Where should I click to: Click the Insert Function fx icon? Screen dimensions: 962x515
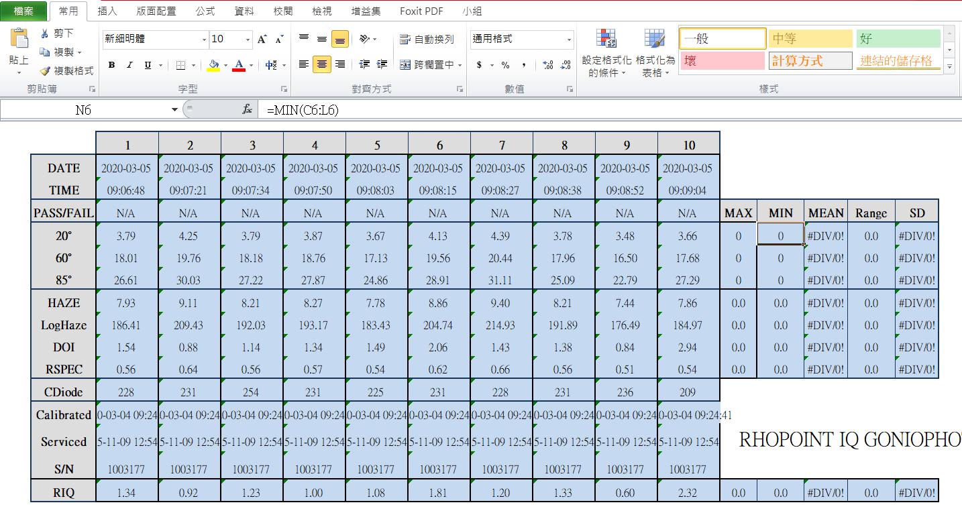pos(247,109)
